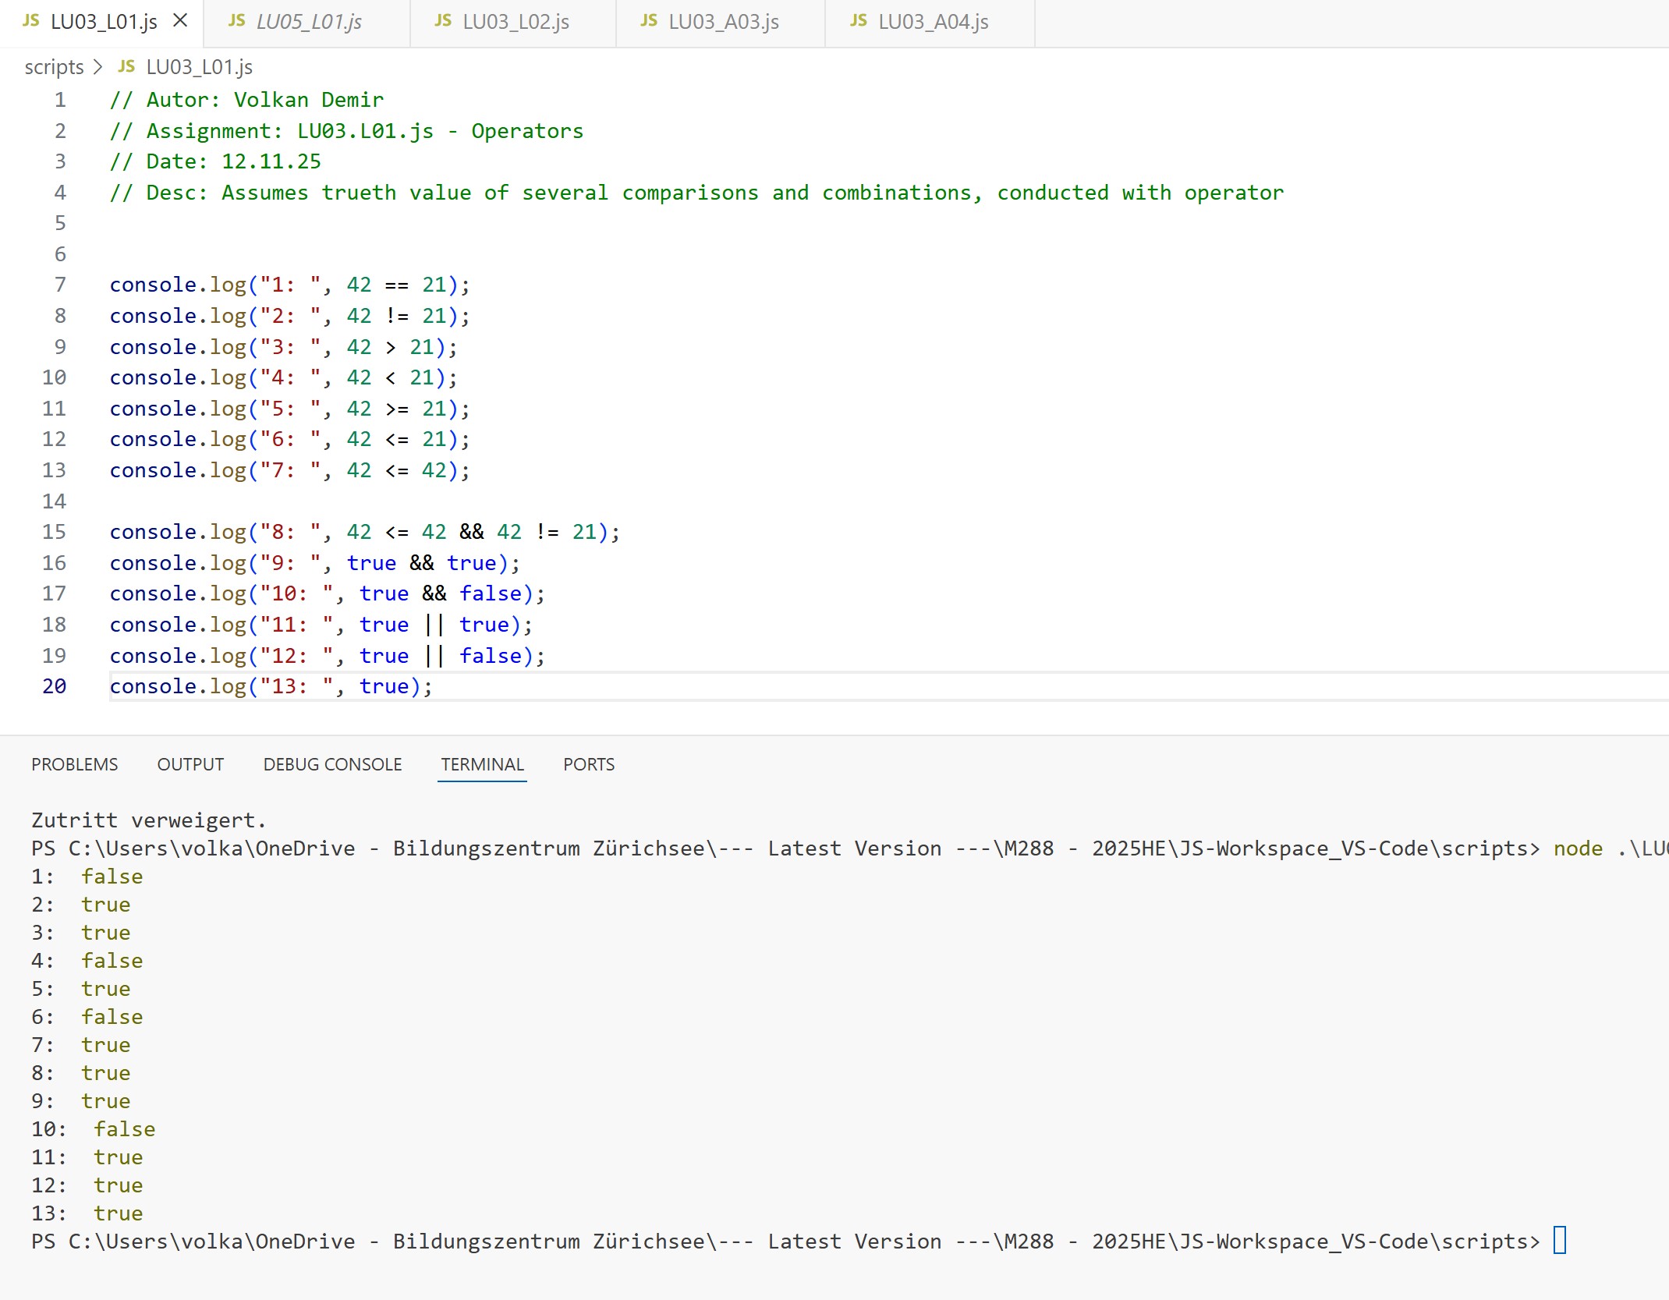Show the DEBUG CONSOLE panel
The image size is (1669, 1300).
tap(332, 764)
